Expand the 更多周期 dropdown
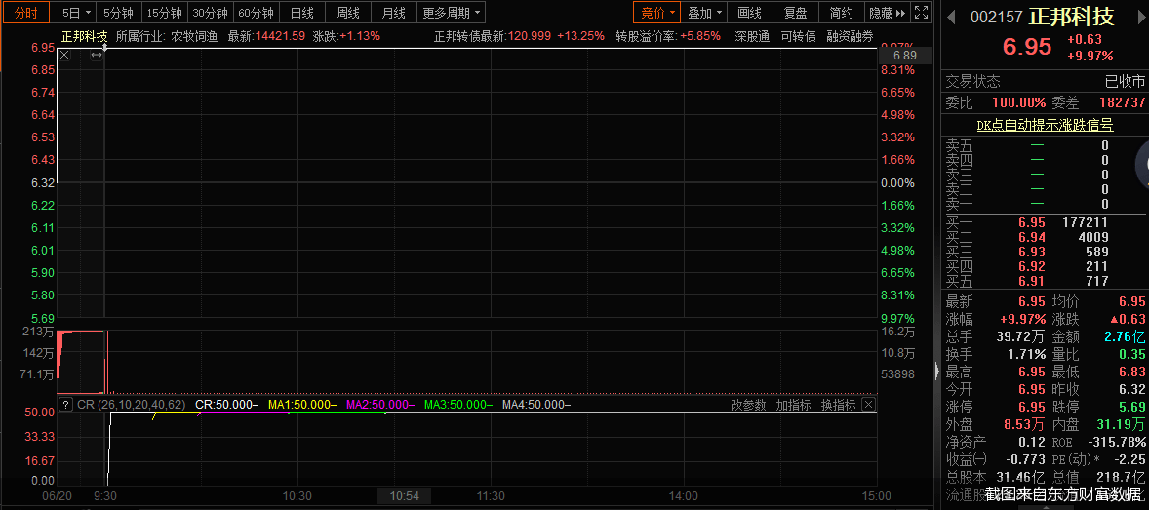1149x510 pixels. pos(453,13)
